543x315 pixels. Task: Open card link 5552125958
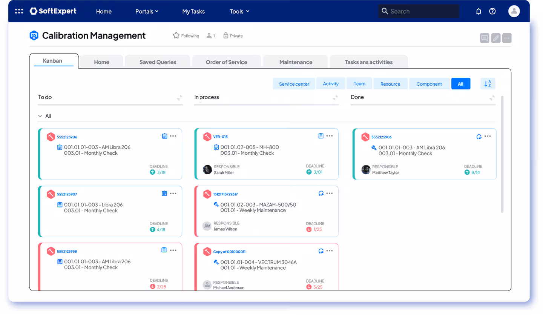pos(67,251)
